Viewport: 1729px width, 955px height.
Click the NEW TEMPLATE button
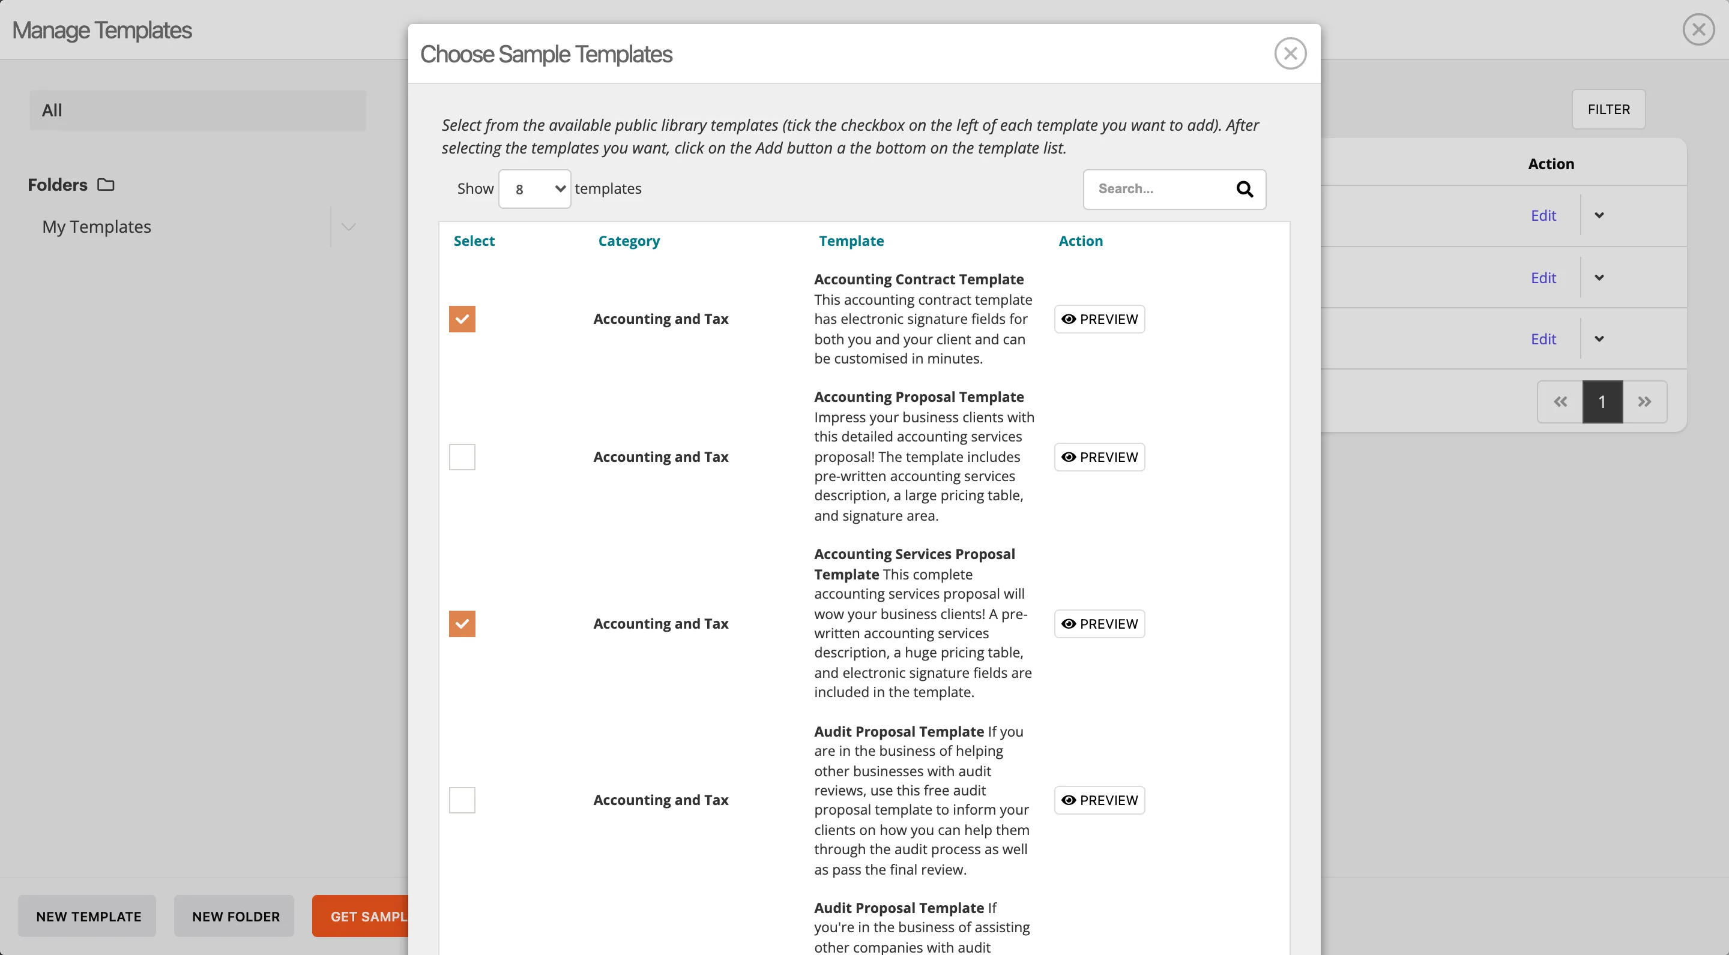(x=88, y=916)
